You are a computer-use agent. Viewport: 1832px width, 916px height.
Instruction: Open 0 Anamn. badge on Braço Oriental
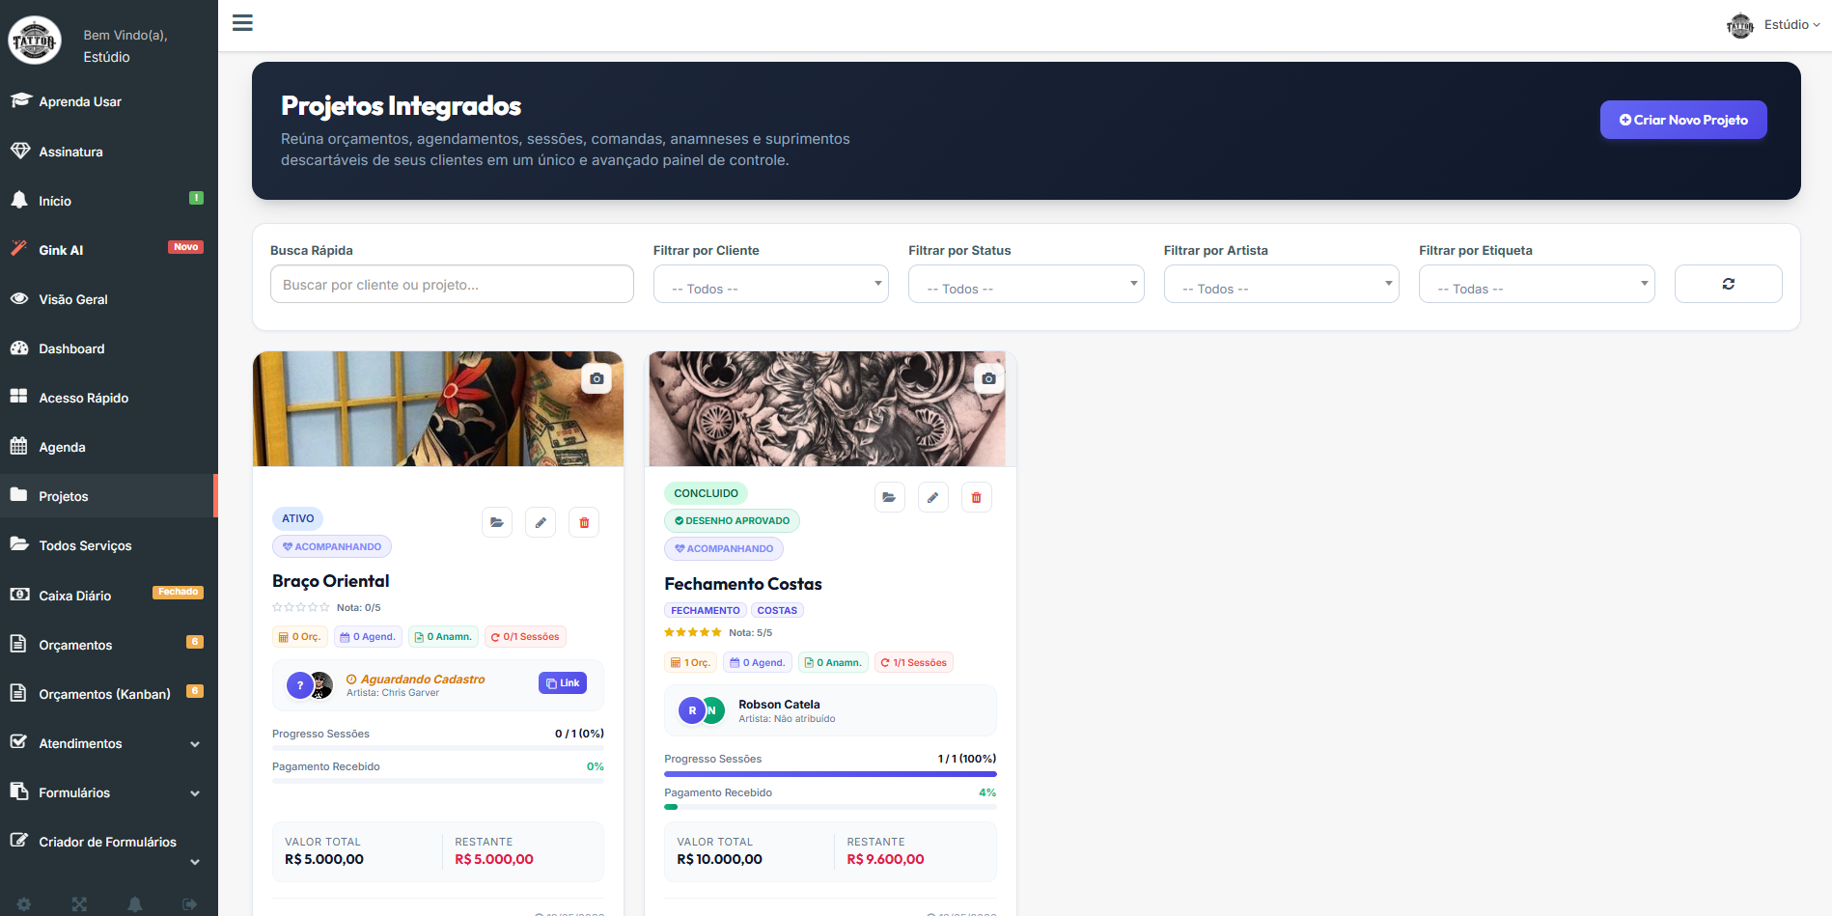click(443, 636)
